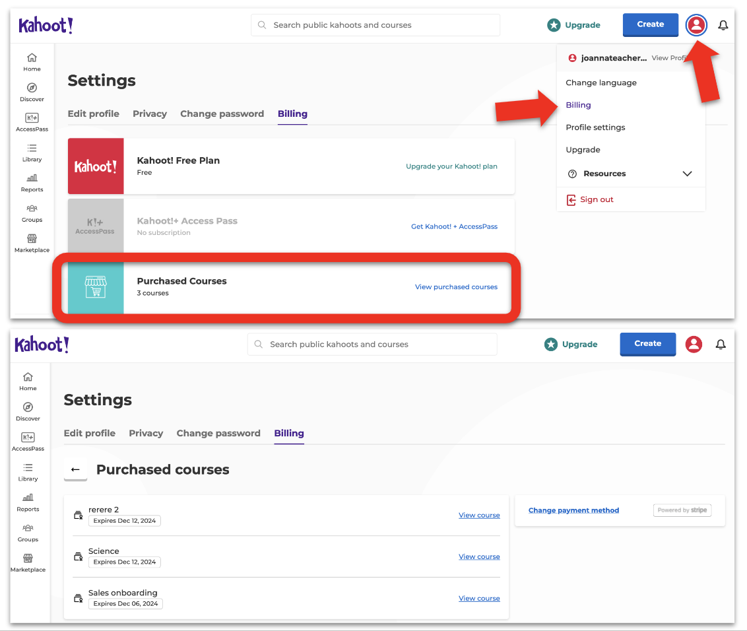Click the joannateacher username in the account menu
Image resolution: width=747 pixels, height=631 pixels.
point(614,57)
